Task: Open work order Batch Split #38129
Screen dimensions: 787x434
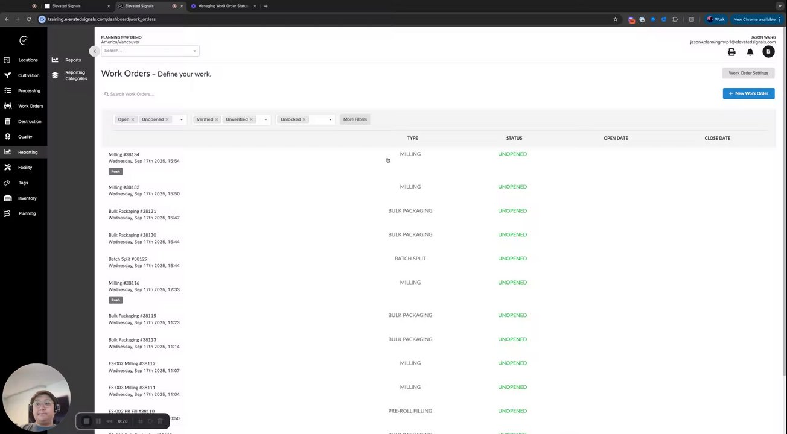Action: click(x=128, y=259)
